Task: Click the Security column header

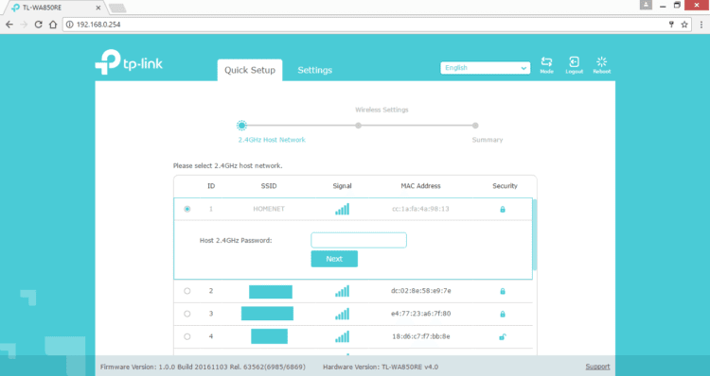Action: pos(505,186)
